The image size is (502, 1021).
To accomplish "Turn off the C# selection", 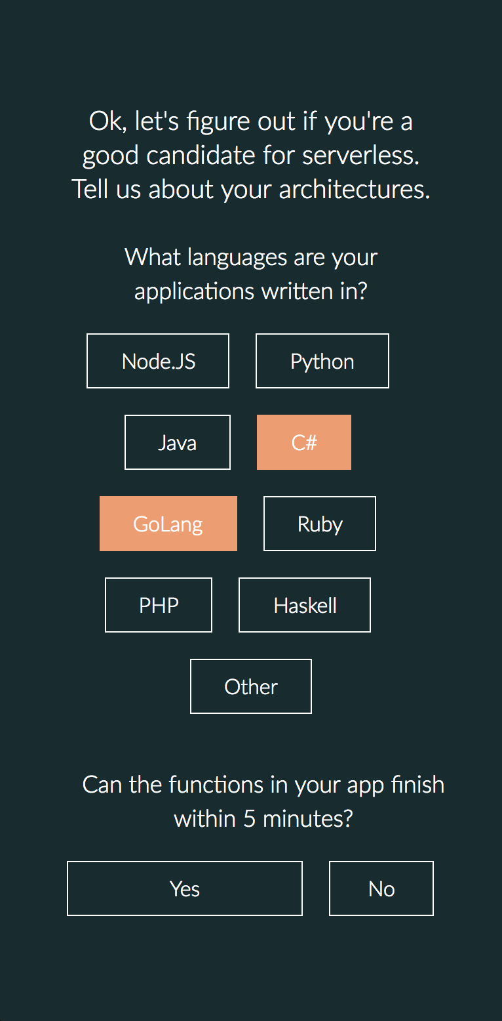I will pos(304,442).
